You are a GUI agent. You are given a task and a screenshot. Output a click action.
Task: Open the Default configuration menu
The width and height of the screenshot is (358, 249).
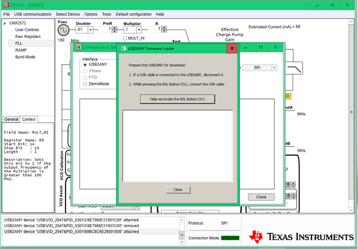coord(134,14)
